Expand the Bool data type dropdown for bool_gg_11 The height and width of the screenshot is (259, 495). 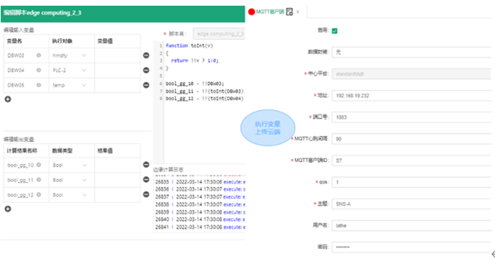click(x=71, y=180)
